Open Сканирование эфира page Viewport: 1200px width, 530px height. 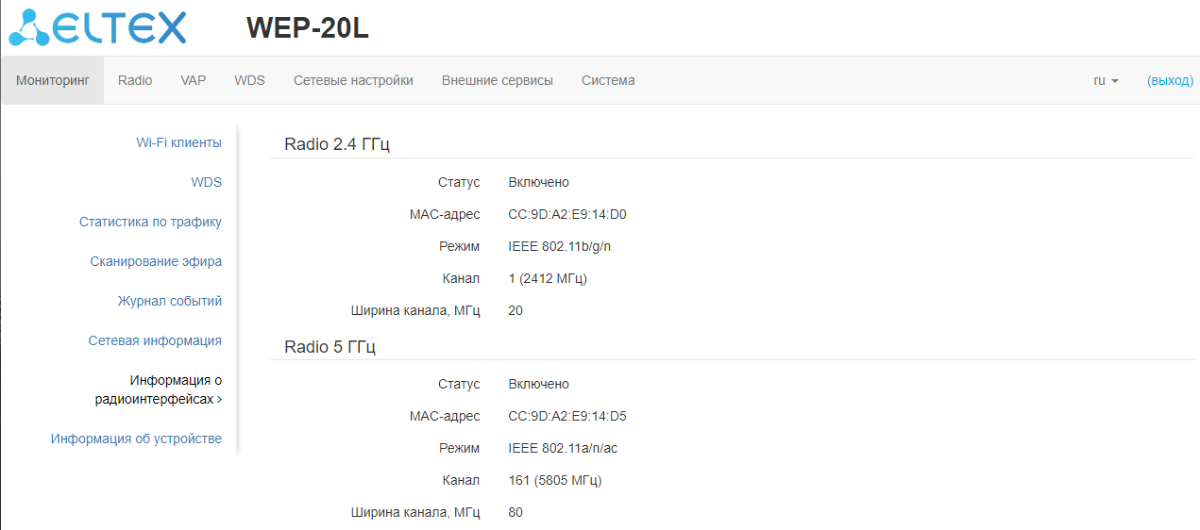[x=156, y=262]
